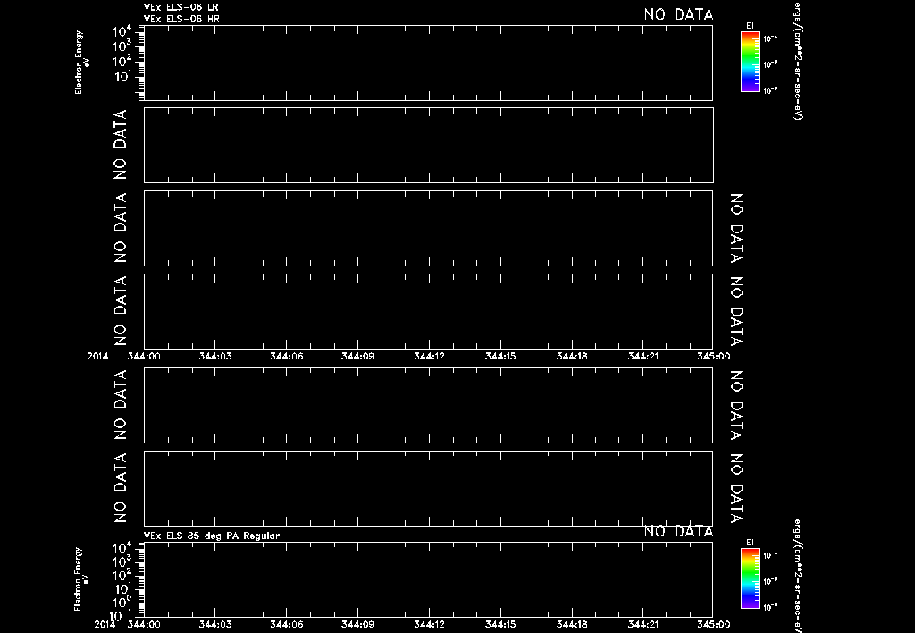
Task: Click the 345:00 label on middle time axis
Action: (713, 356)
